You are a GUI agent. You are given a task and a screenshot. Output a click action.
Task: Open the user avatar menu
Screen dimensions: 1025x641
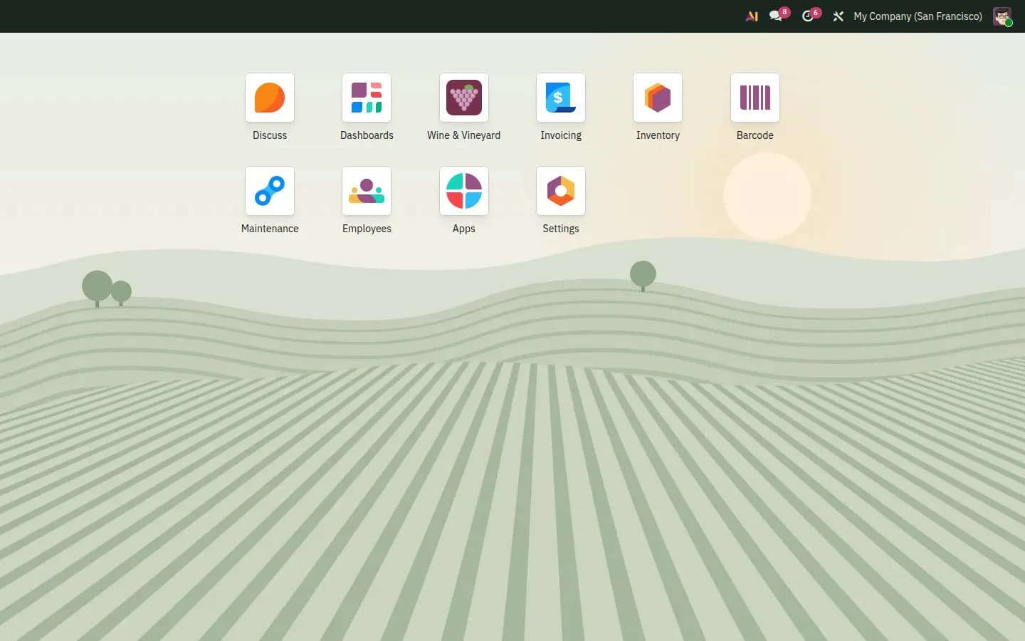click(1002, 16)
